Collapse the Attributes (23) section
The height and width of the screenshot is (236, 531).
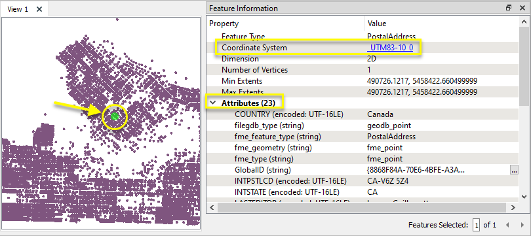pyautogui.click(x=213, y=103)
